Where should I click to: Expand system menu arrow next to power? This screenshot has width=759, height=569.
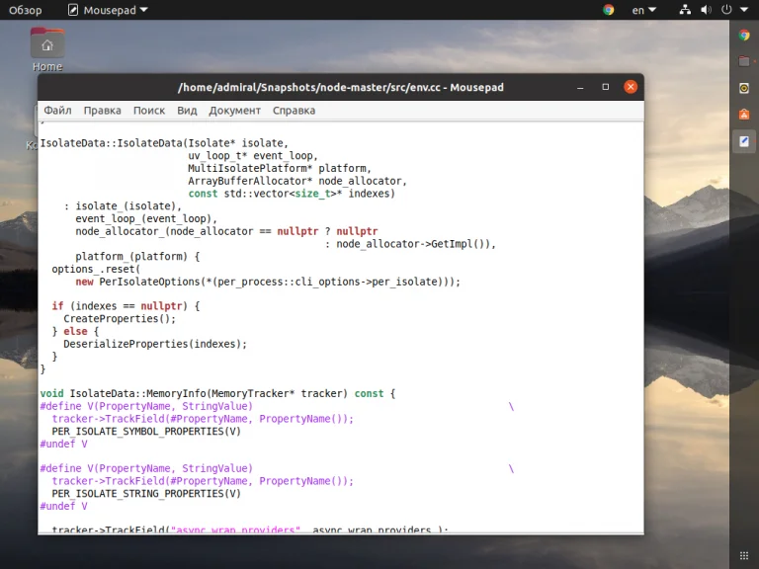coord(743,10)
